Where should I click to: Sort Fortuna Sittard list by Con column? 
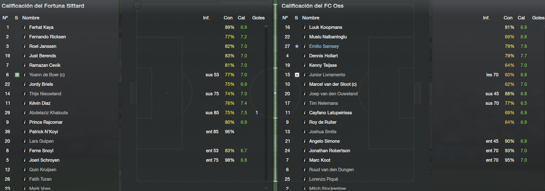coord(228,18)
